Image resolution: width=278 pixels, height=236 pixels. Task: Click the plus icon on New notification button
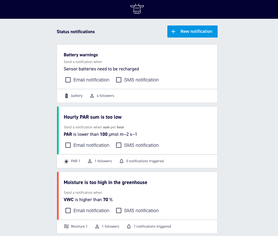(x=173, y=31)
